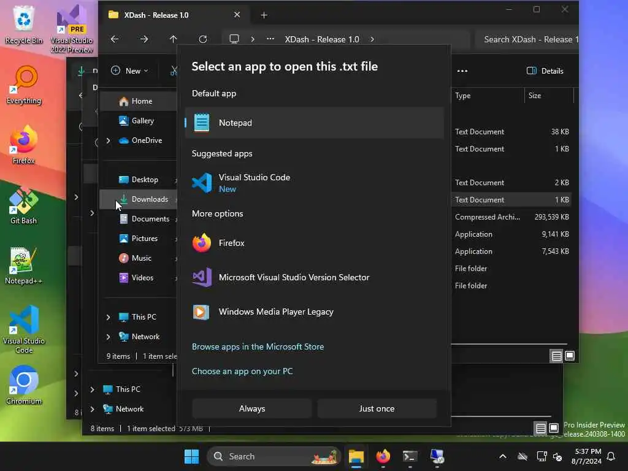This screenshot has width=628, height=471.
Task: Sort files by the Size column
Action: [549, 95]
